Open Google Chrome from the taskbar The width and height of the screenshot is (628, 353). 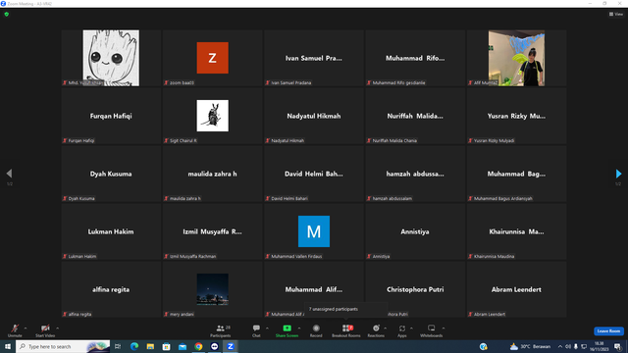tap(198, 346)
